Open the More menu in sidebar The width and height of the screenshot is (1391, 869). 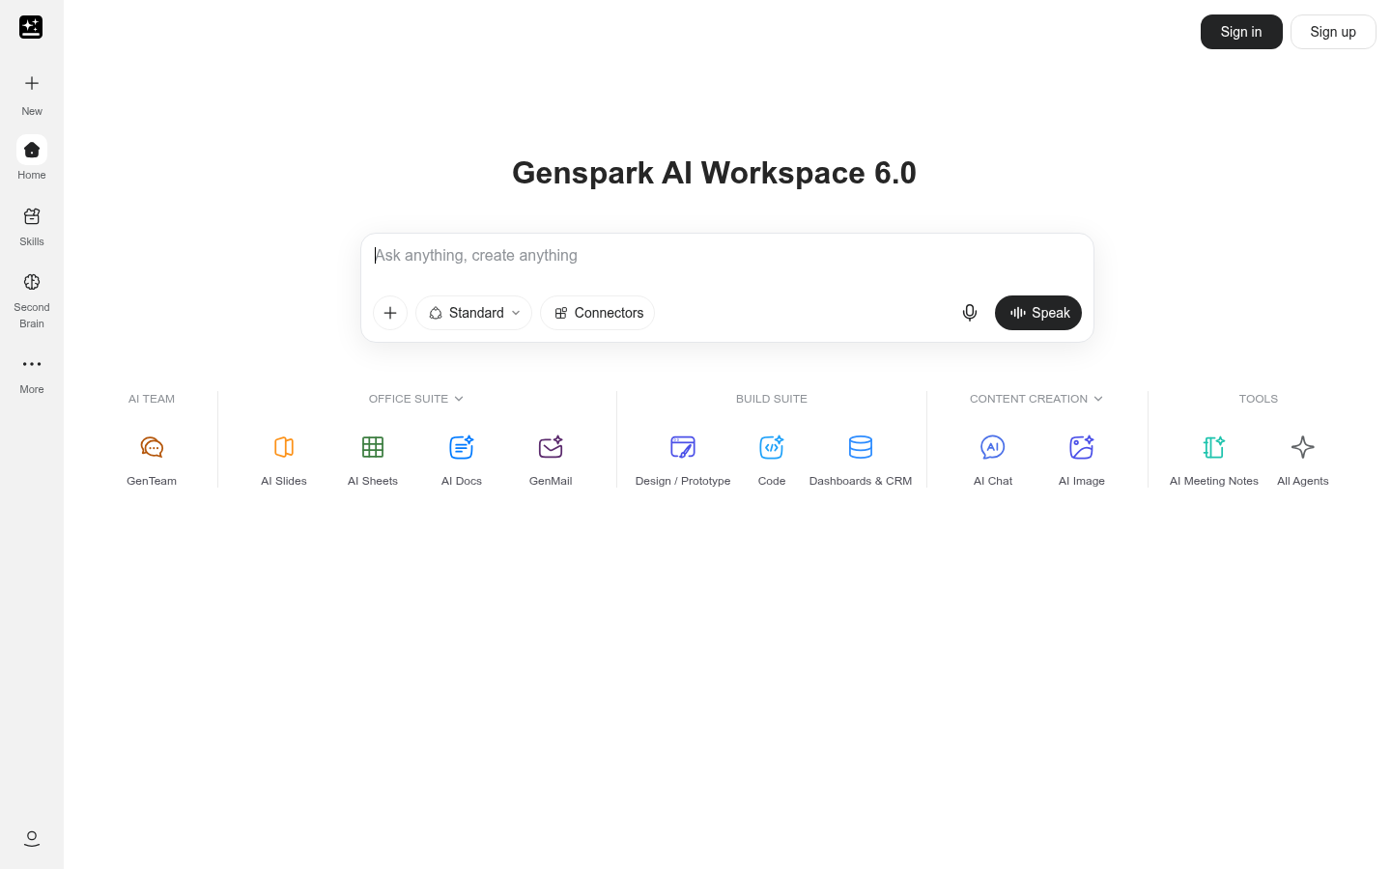[x=32, y=374]
